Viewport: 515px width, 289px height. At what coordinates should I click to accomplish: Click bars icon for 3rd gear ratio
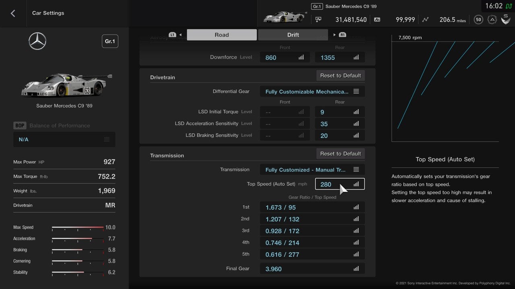click(356, 231)
